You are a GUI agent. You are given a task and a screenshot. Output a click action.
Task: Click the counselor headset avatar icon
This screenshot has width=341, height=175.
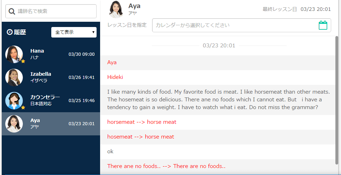pos(14,101)
